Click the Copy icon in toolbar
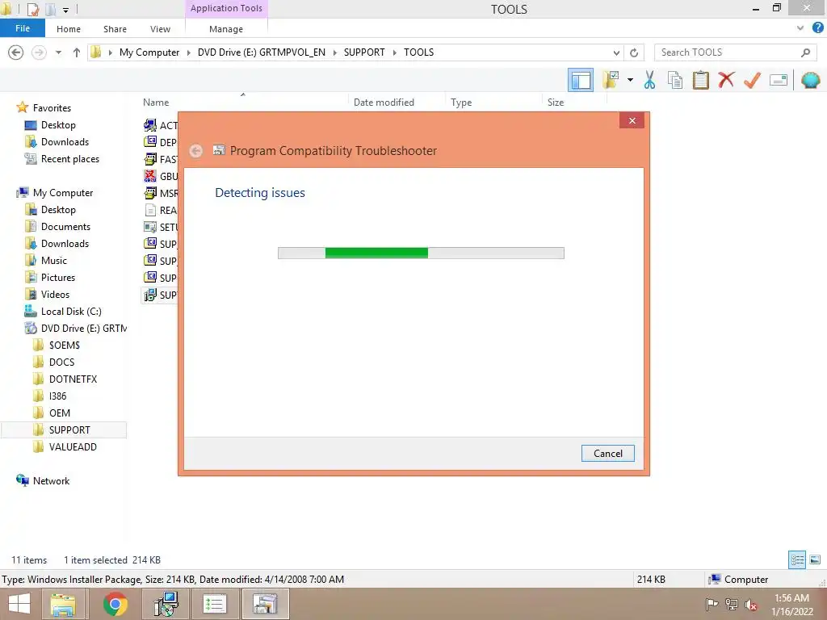The image size is (827, 620). [674, 80]
